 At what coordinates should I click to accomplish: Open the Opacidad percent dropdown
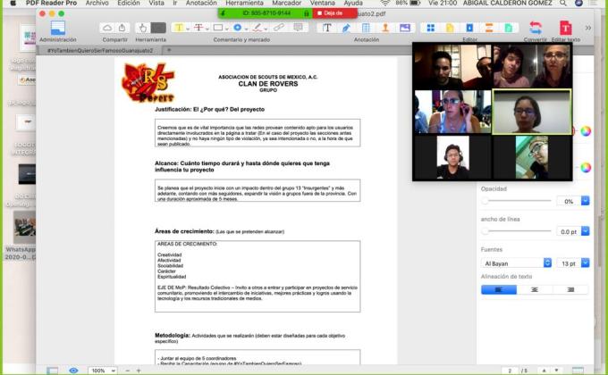click(585, 201)
